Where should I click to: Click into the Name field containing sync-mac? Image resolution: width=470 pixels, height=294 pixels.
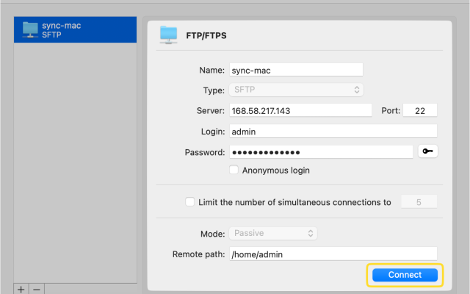tap(295, 70)
